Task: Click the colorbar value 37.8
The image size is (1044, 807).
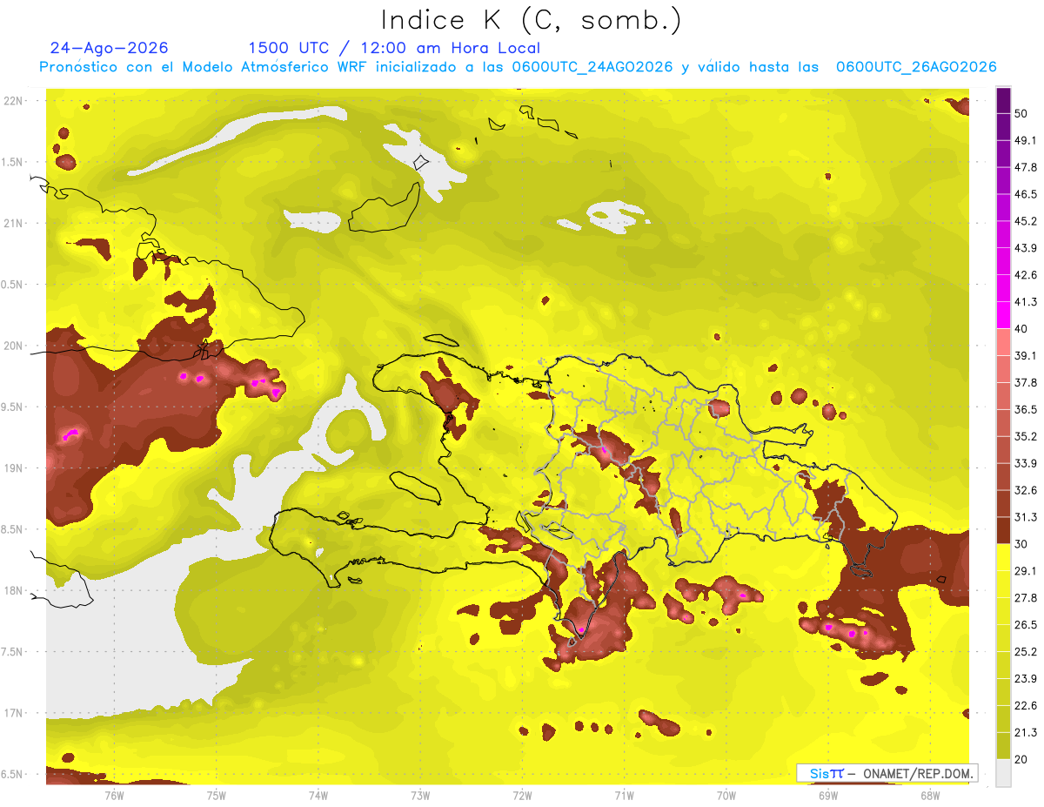Action: [x=1026, y=382]
